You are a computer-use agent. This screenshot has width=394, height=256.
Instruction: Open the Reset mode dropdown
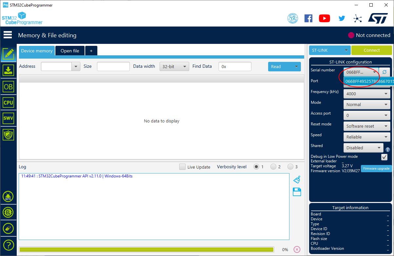point(367,126)
